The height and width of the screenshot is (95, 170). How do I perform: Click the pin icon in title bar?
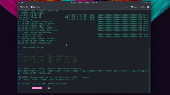(22, 3)
